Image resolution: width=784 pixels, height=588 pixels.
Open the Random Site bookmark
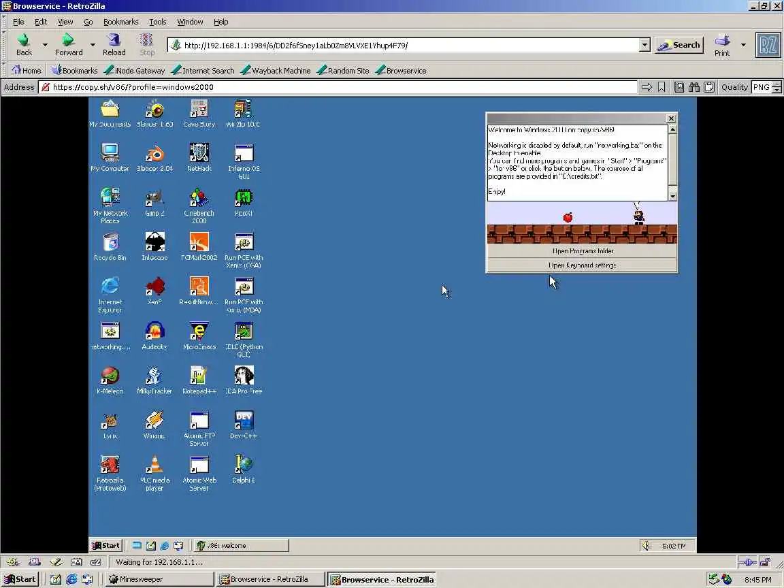(343, 71)
